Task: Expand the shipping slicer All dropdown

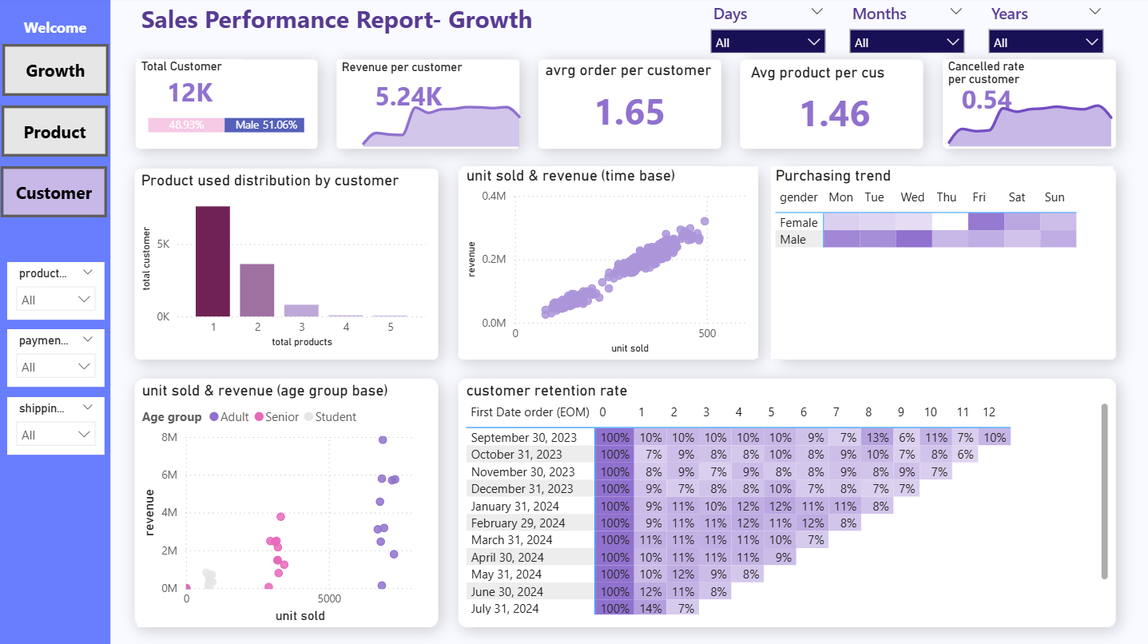Action: tap(56, 435)
